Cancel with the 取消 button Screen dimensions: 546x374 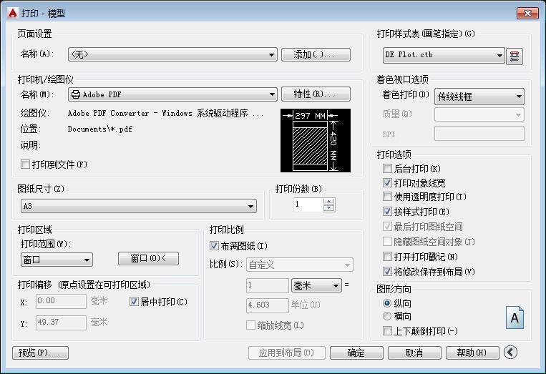[414, 353]
